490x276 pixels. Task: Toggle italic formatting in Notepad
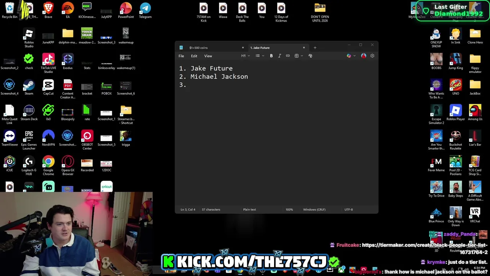[x=279, y=56]
